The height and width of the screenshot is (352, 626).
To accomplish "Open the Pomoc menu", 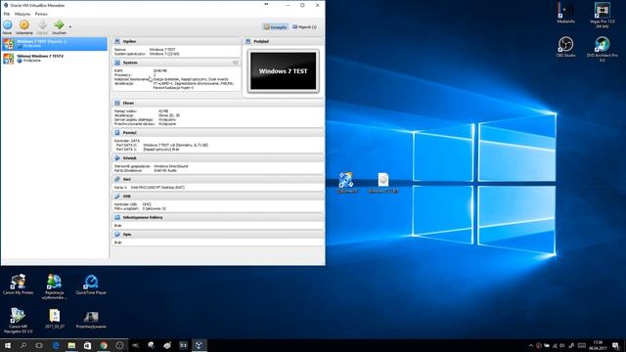I will tap(41, 14).
